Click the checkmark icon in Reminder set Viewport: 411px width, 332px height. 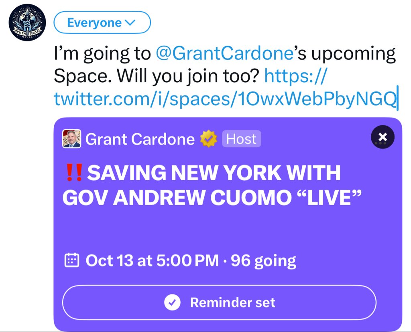(x=172, y=303)
